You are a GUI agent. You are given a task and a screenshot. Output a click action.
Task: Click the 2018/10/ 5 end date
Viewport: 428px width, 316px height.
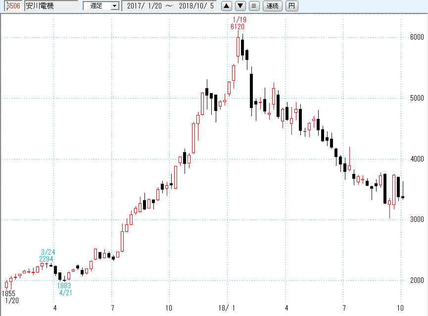coord(198,6)
